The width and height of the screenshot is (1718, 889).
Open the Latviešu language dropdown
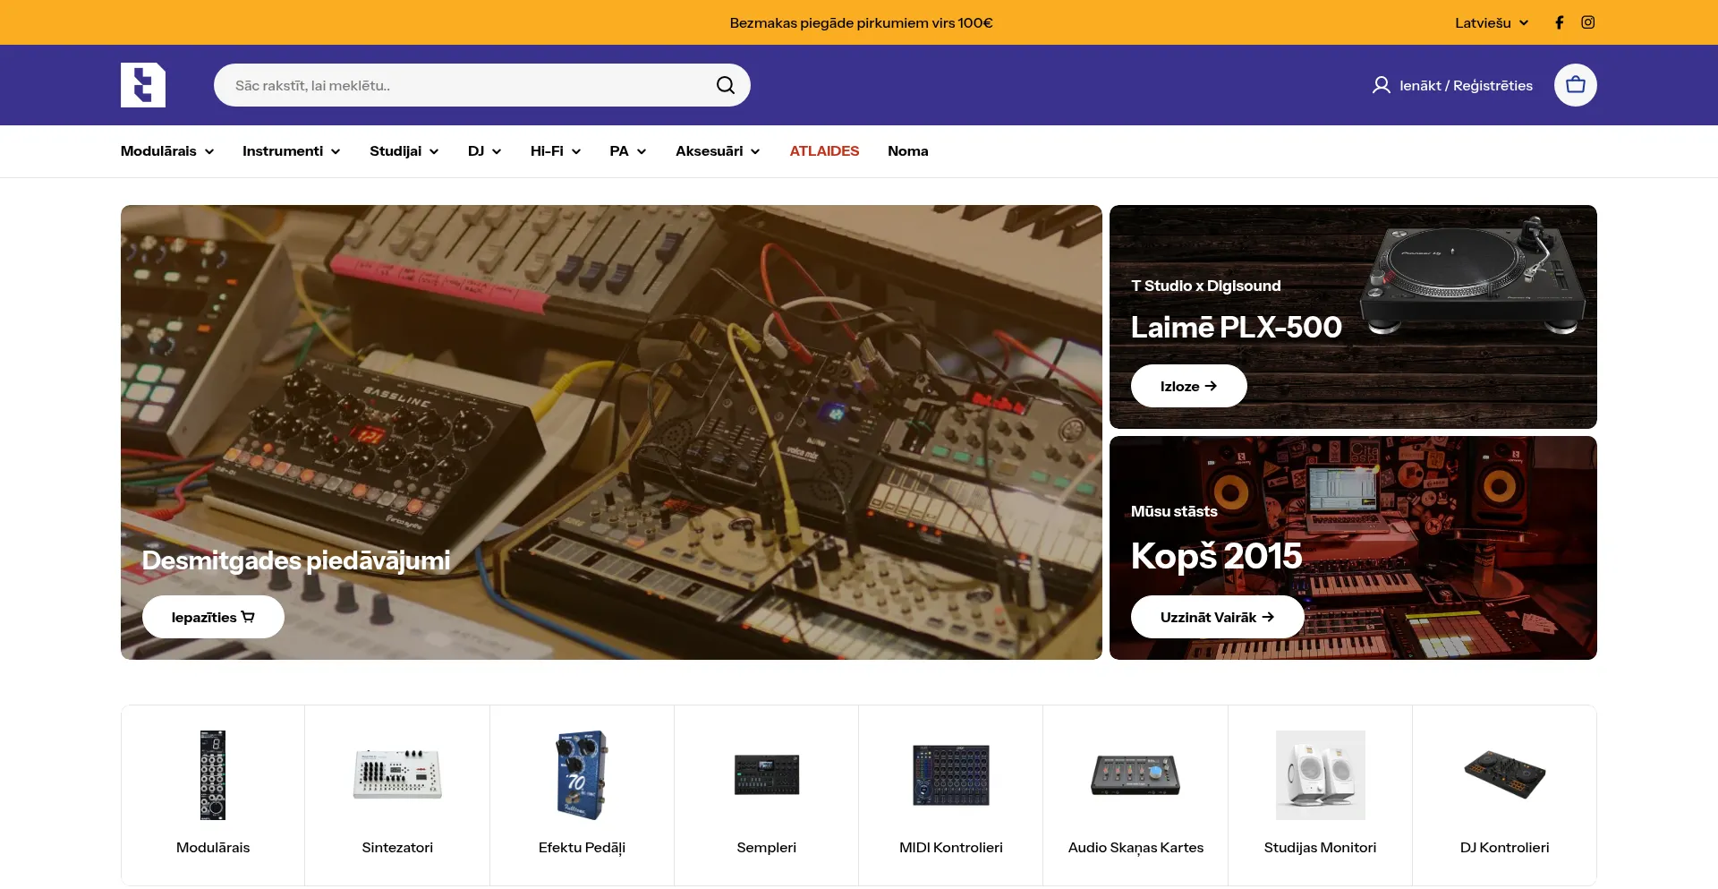tap(1491, 22)
